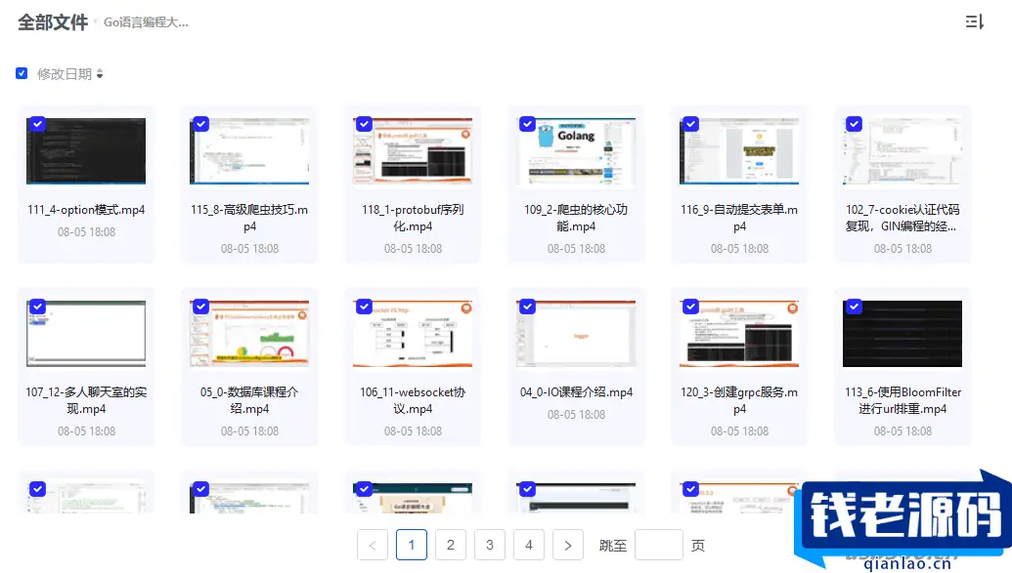Uncheck the 102_7-cookie认证代码复现 file
This screenshot has height=573, width=1012.
click(x=854, y=124)
